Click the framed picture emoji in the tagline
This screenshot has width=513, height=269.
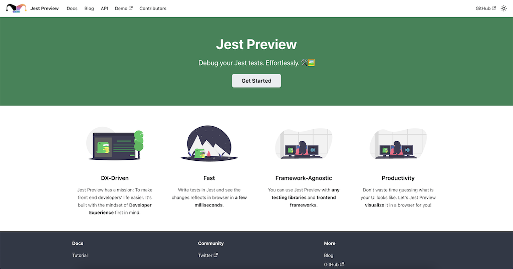311,63
